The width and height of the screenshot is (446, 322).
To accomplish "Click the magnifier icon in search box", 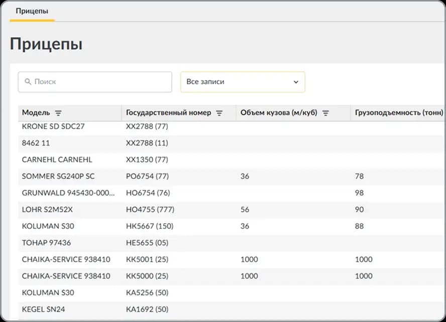I will pyautogui.click(x=28, y=82).
